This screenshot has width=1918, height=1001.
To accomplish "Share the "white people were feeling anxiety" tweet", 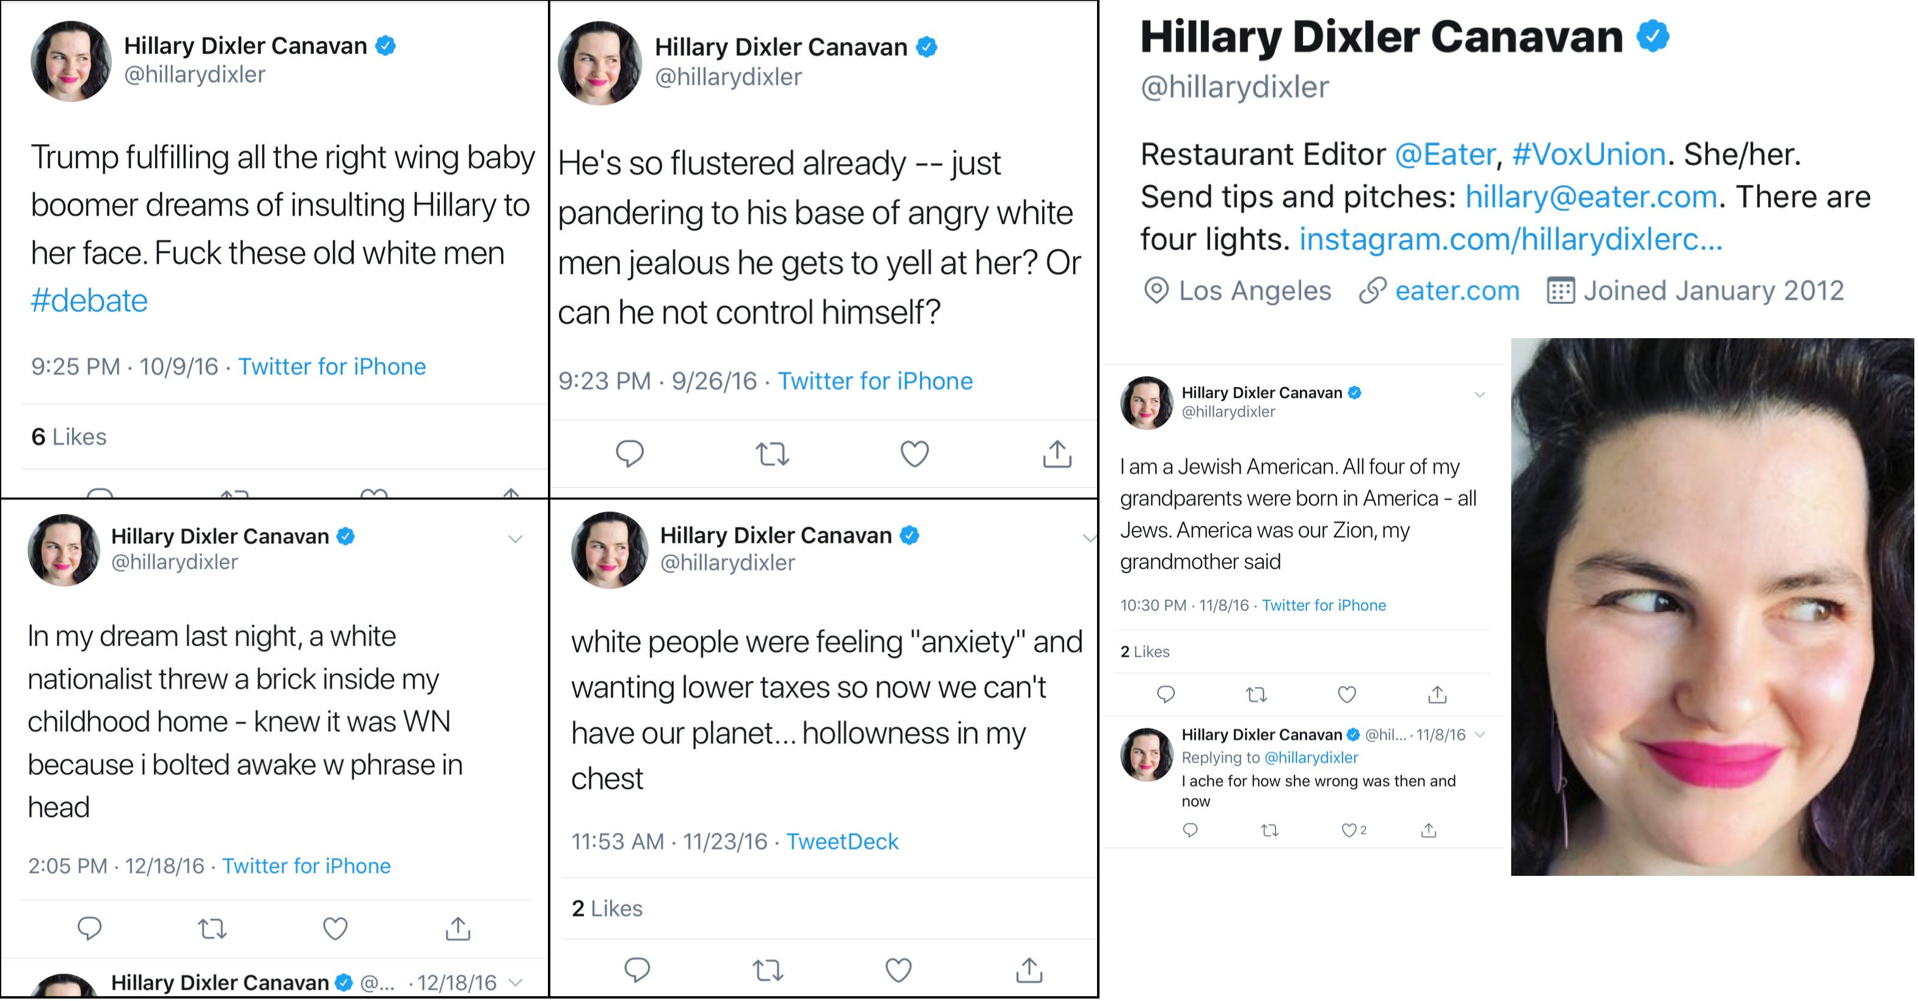I will (1029, 970).
